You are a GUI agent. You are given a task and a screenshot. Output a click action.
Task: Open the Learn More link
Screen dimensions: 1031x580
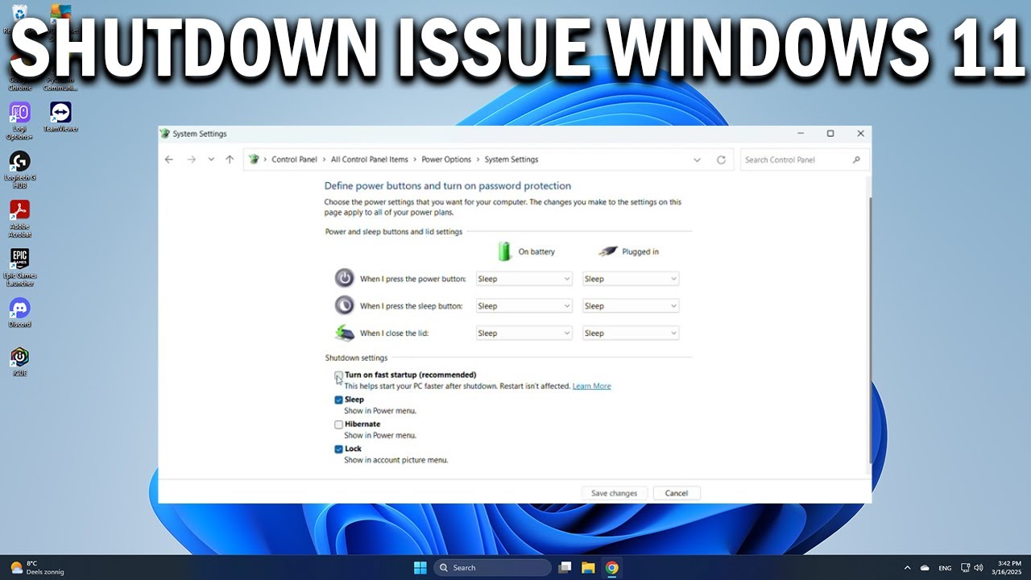(x=591, y=386)
